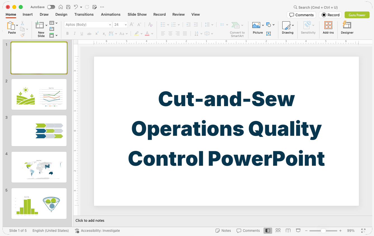Toggle superscript formatting
374x236 pixels.
[x=97, y=34]
